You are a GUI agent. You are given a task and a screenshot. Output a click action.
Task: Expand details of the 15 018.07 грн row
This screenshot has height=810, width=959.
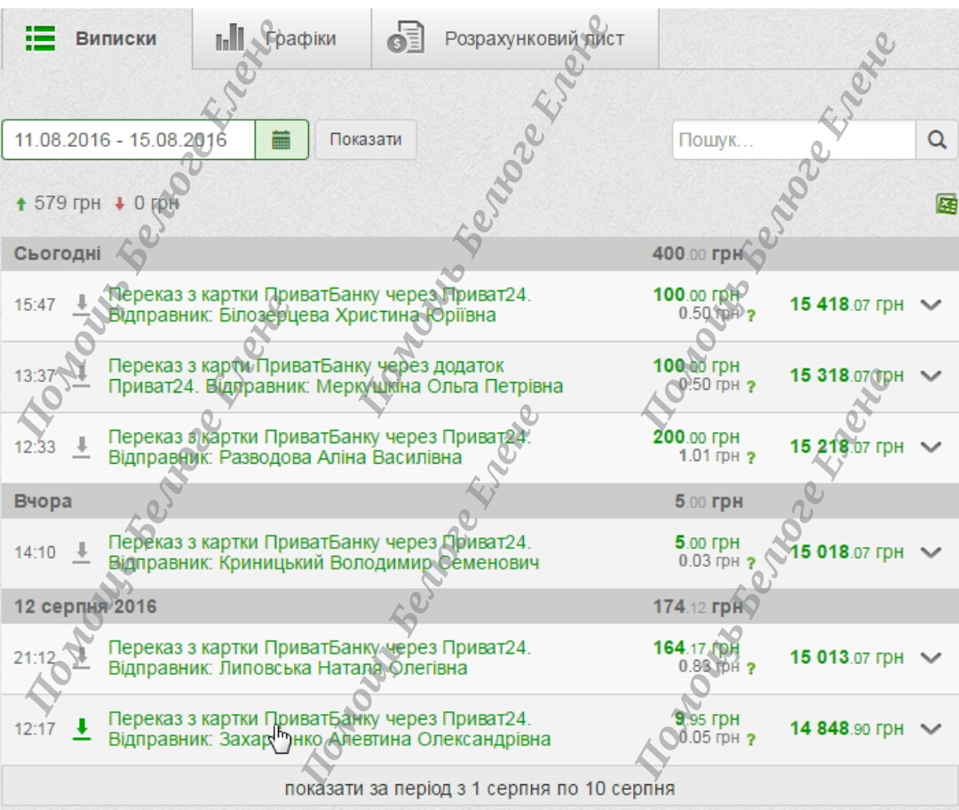(x=931, y=552)
